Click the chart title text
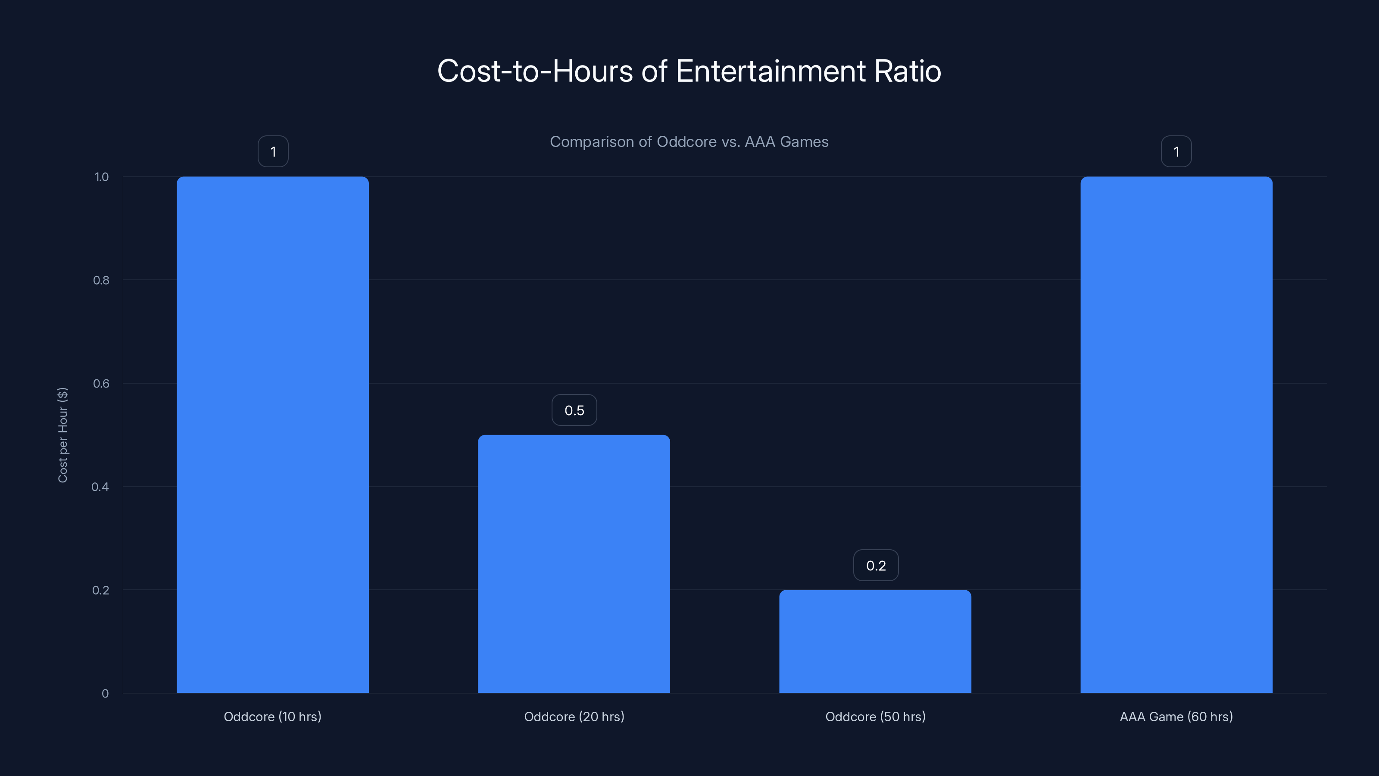This screenshot has height=776, width=1379. pos(689,70)
